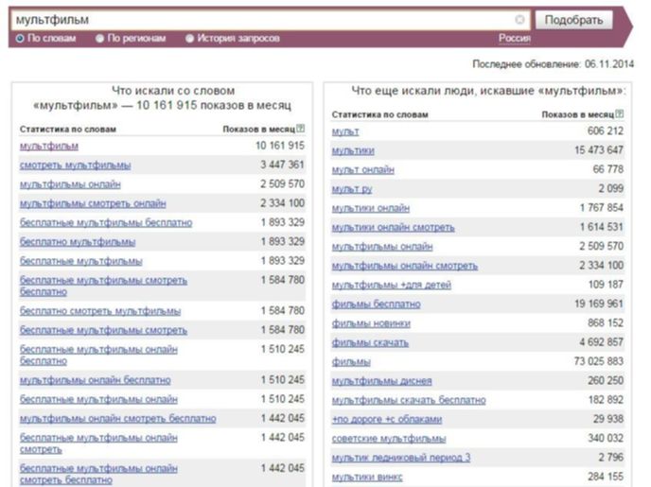Click the 'мультики' related query link
The height and width of the screenshot is (487, 651).
pyautogui.click(x=353, y=150)
